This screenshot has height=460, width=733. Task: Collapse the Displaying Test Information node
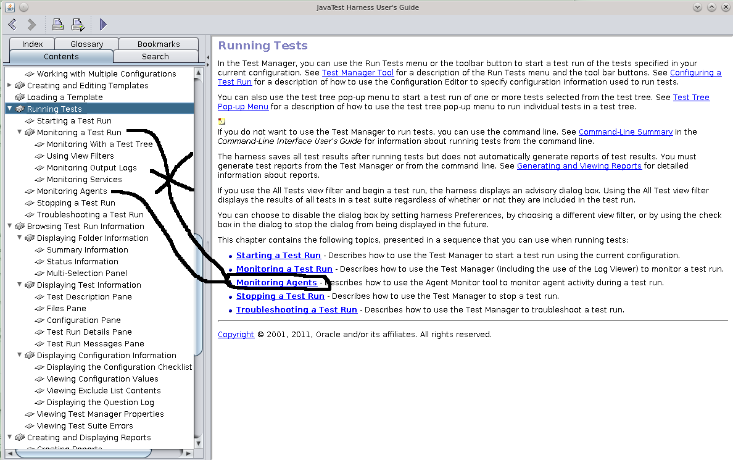19,285
